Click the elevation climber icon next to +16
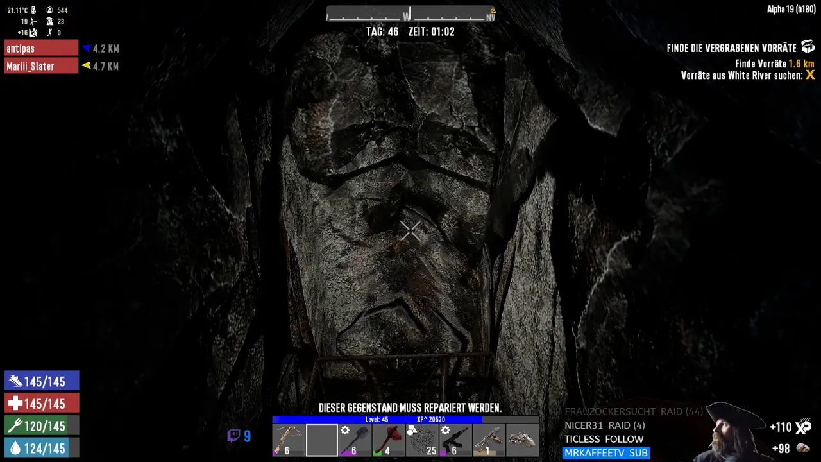The image size is (821, 462). [33, 32]
